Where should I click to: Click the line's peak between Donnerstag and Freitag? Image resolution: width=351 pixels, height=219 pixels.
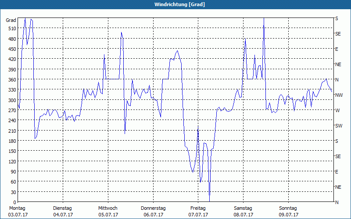pos(178,51)
